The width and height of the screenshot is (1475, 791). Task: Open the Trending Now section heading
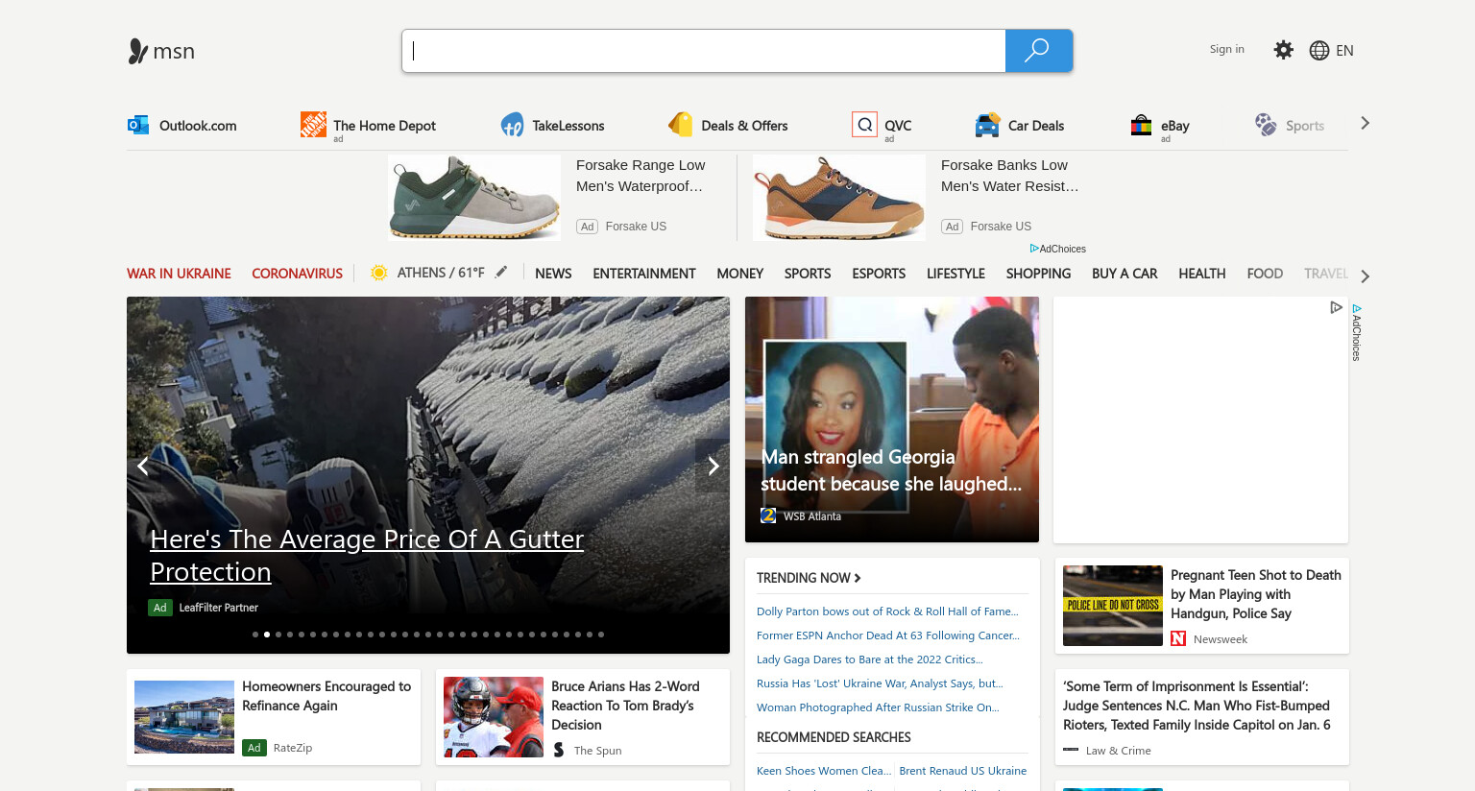click(x=809, y=578)
